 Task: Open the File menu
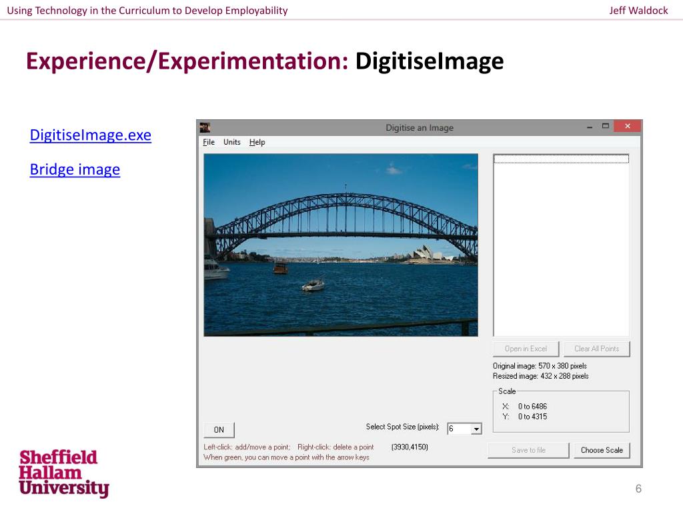209,142
